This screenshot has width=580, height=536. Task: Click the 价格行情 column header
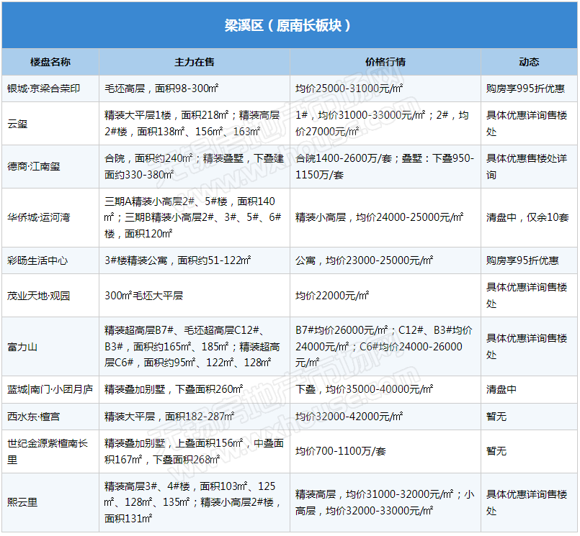pyautogui.click(x=385, y=62)
